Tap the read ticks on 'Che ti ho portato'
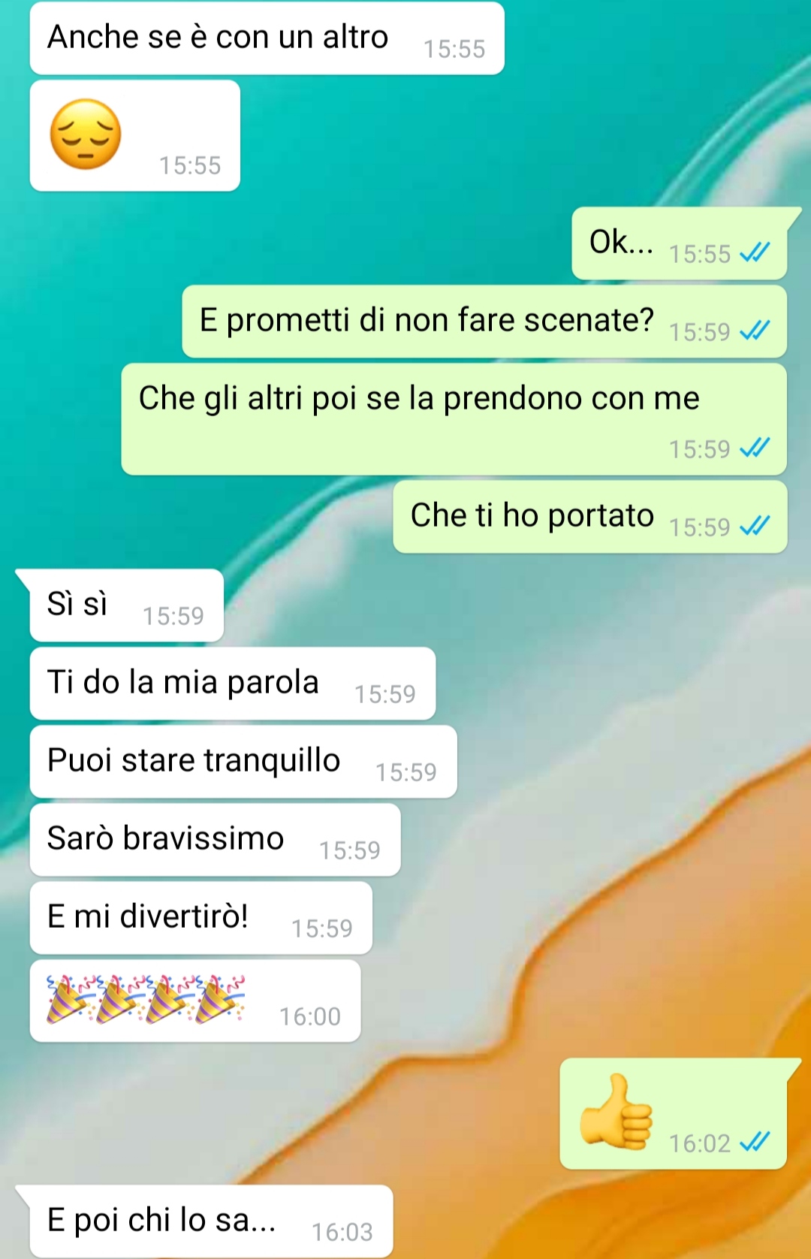 click(x=755, y=527)
